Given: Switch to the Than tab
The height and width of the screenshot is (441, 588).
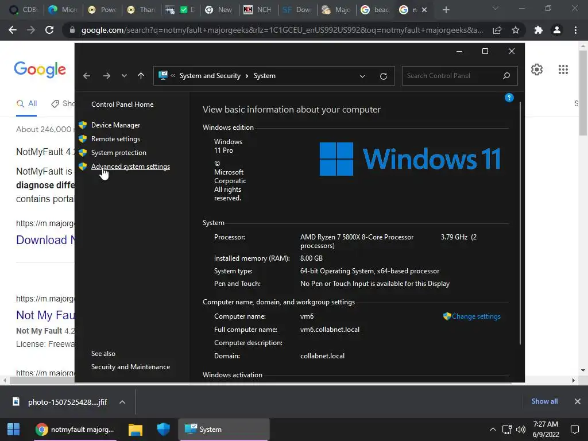Looking at the screenshot, I should (x=141, y=10).
